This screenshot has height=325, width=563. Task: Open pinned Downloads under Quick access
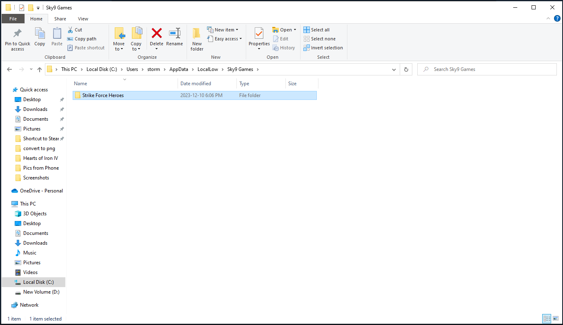[35, 109]
